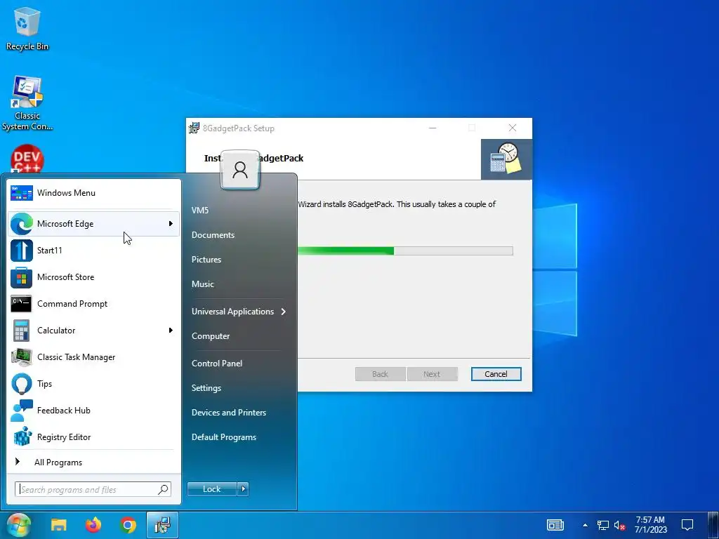Close the 8GadgetPack Setup window

pyautogui.click(x=513, y=128)
